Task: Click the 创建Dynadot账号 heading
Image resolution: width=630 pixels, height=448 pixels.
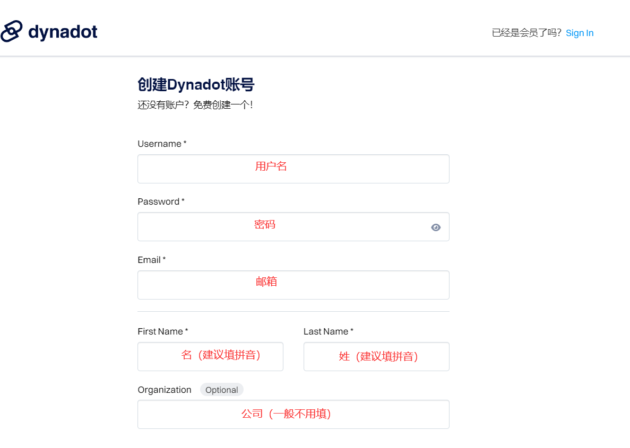Action: click(196, 85)
